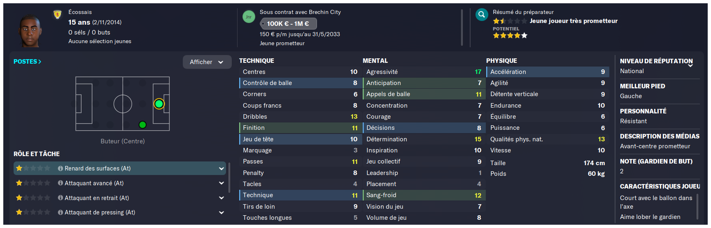Expand the Niveau de réputation chevron
This screenshot has height=228, width=711.
coord(690,66)
